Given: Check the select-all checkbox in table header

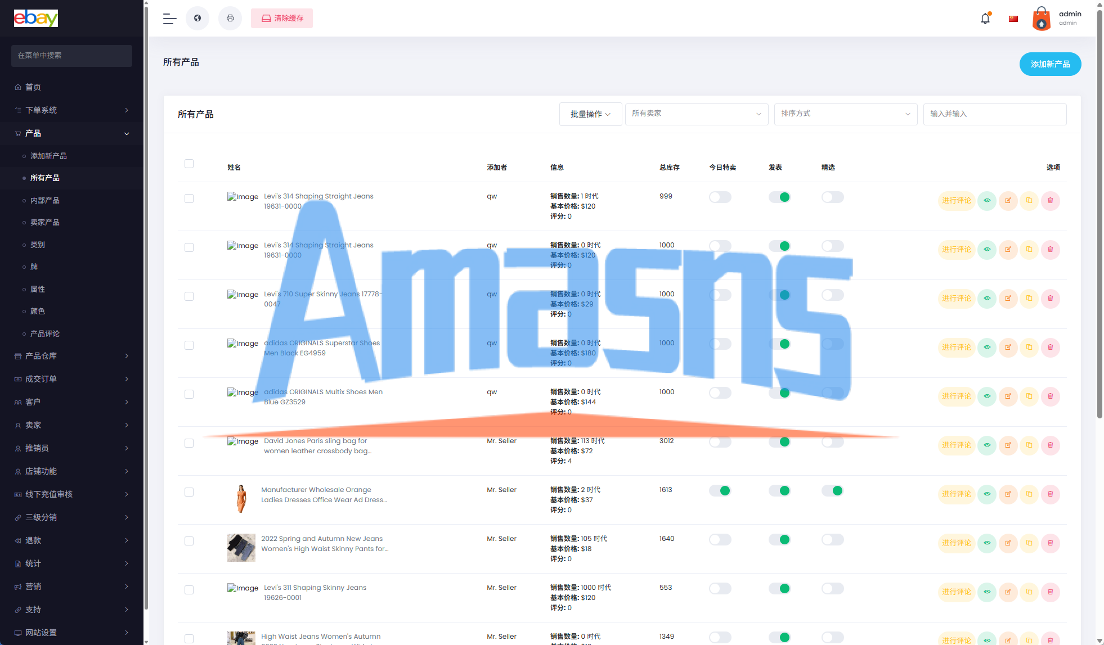Looking at the screenshot, I should 189,164.
